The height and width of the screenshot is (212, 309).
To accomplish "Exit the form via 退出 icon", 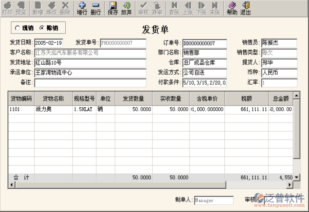I will 245,8.
